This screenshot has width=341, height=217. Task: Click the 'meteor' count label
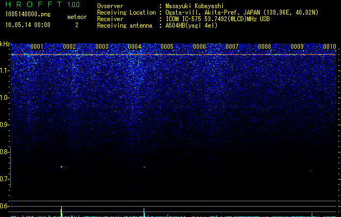click(77, 17)
